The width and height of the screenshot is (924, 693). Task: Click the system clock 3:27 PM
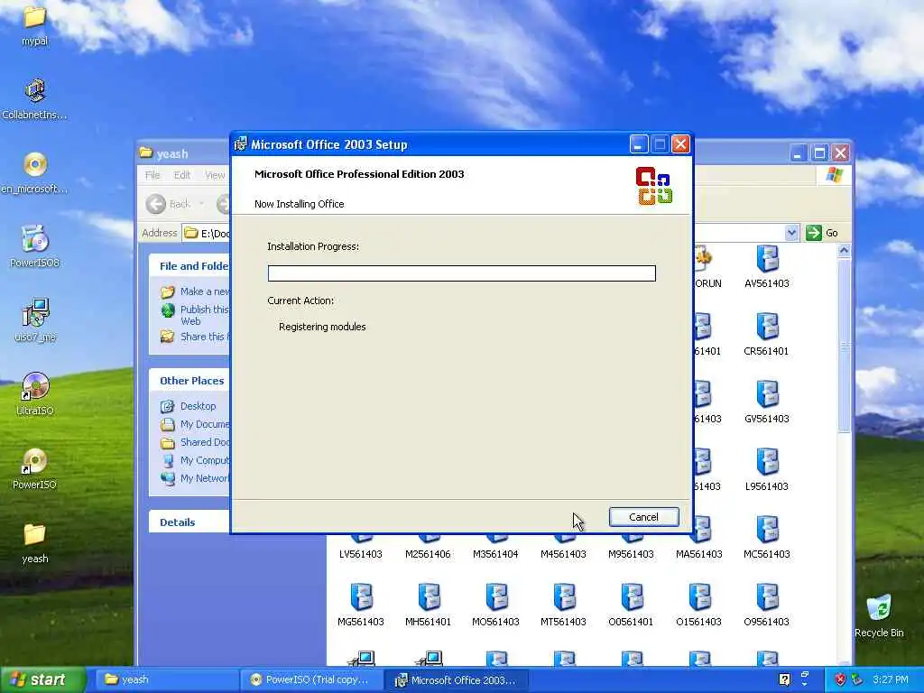[891, 679]
